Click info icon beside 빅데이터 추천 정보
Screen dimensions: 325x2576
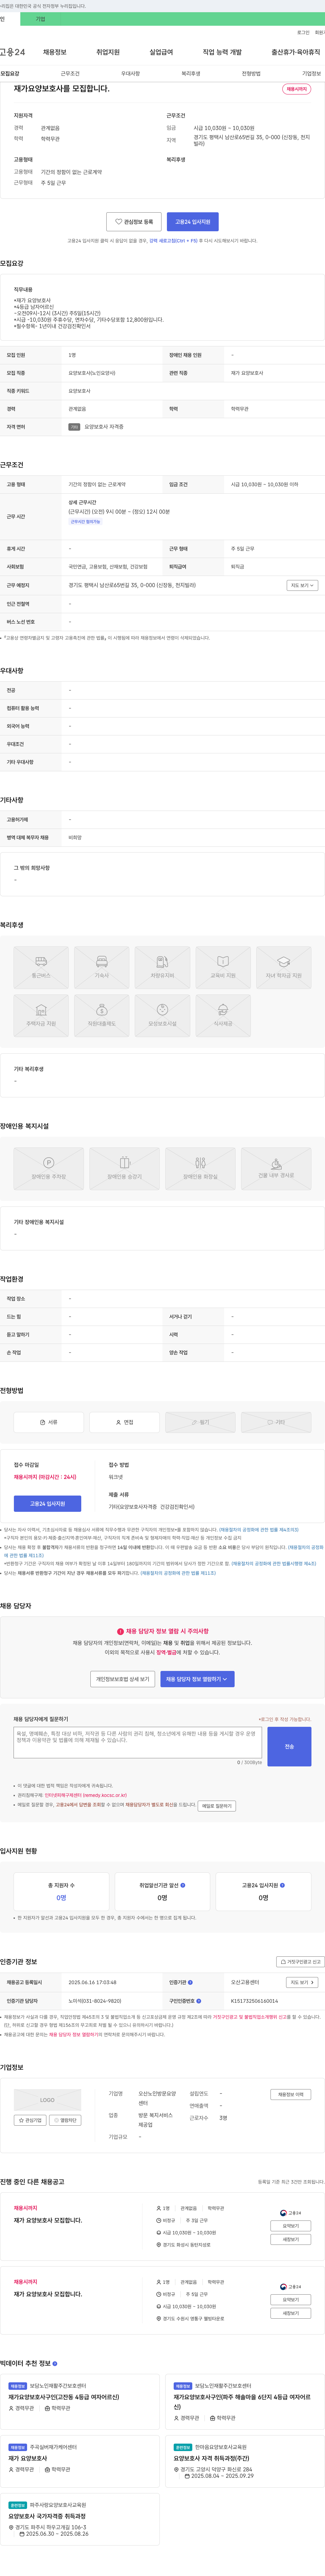pos(55,2364)
